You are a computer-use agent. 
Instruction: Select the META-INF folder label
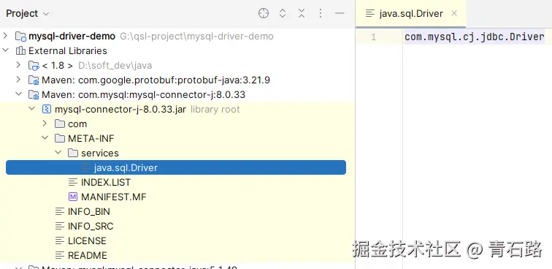[91, 139]
